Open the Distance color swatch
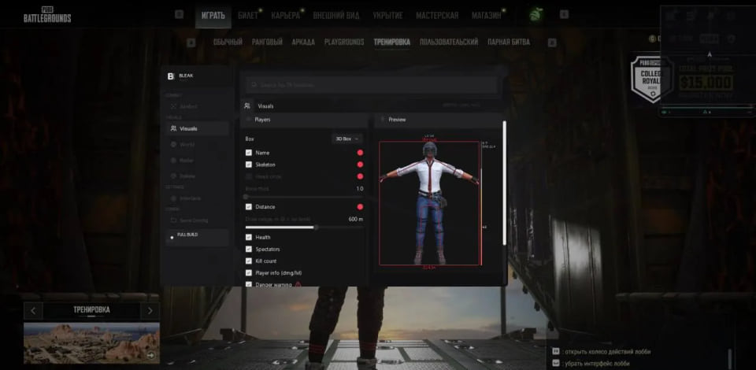Screen dimensions: 756x370 [360, 207]
